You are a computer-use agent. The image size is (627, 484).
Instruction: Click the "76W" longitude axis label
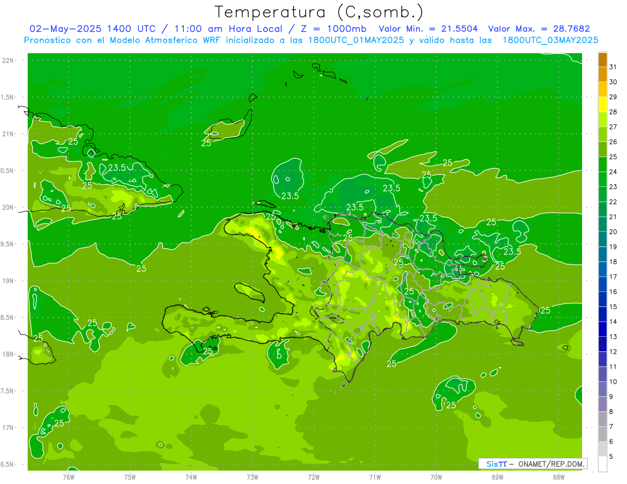point(68,477)
